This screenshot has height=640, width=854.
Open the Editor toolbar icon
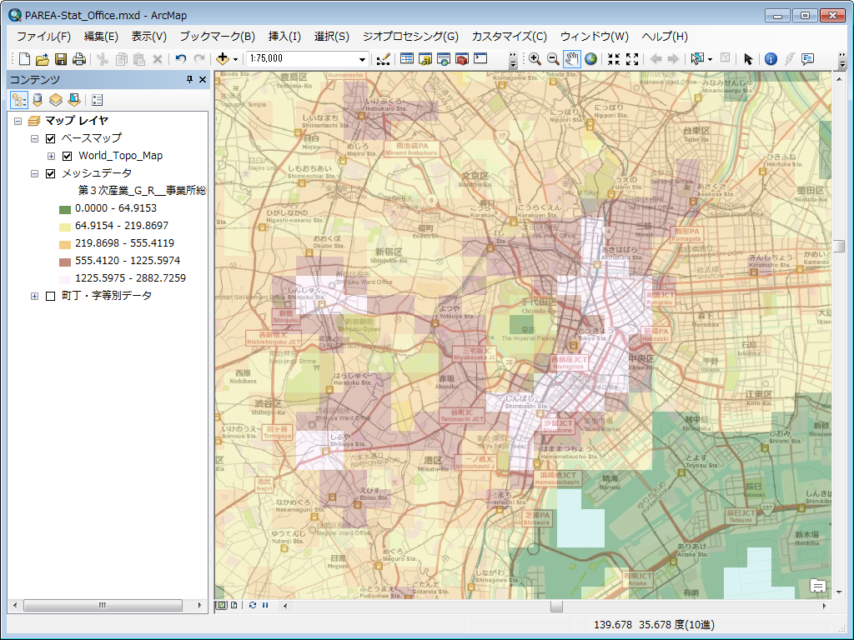(384, 59)
